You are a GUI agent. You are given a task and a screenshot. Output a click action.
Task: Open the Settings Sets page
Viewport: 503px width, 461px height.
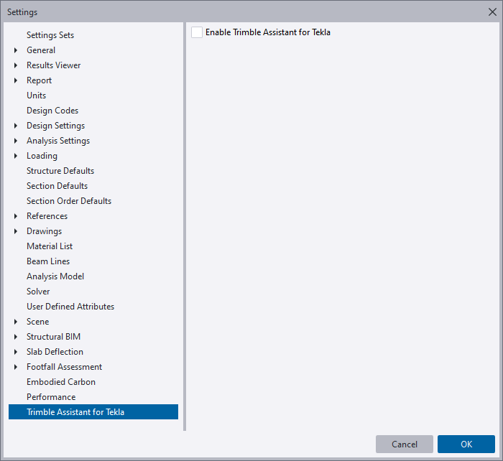coord(50,35)
